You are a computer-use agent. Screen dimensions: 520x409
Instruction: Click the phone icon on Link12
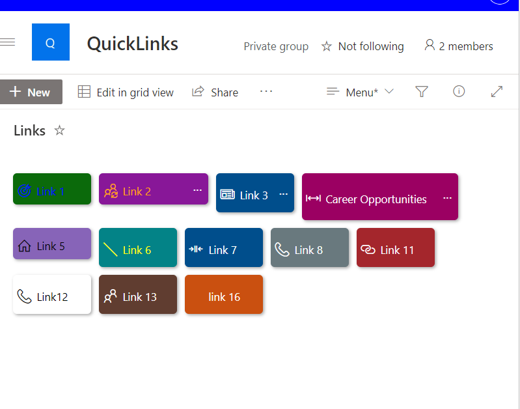point(24,296)
